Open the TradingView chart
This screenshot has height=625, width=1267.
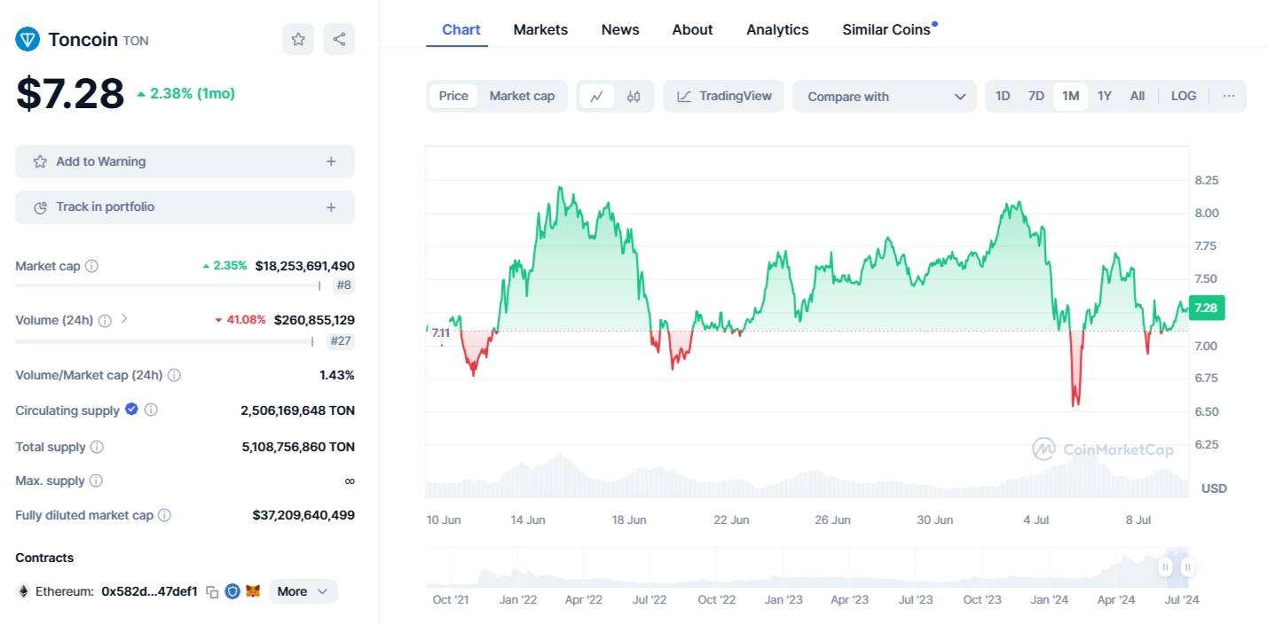tap(724, 96)
